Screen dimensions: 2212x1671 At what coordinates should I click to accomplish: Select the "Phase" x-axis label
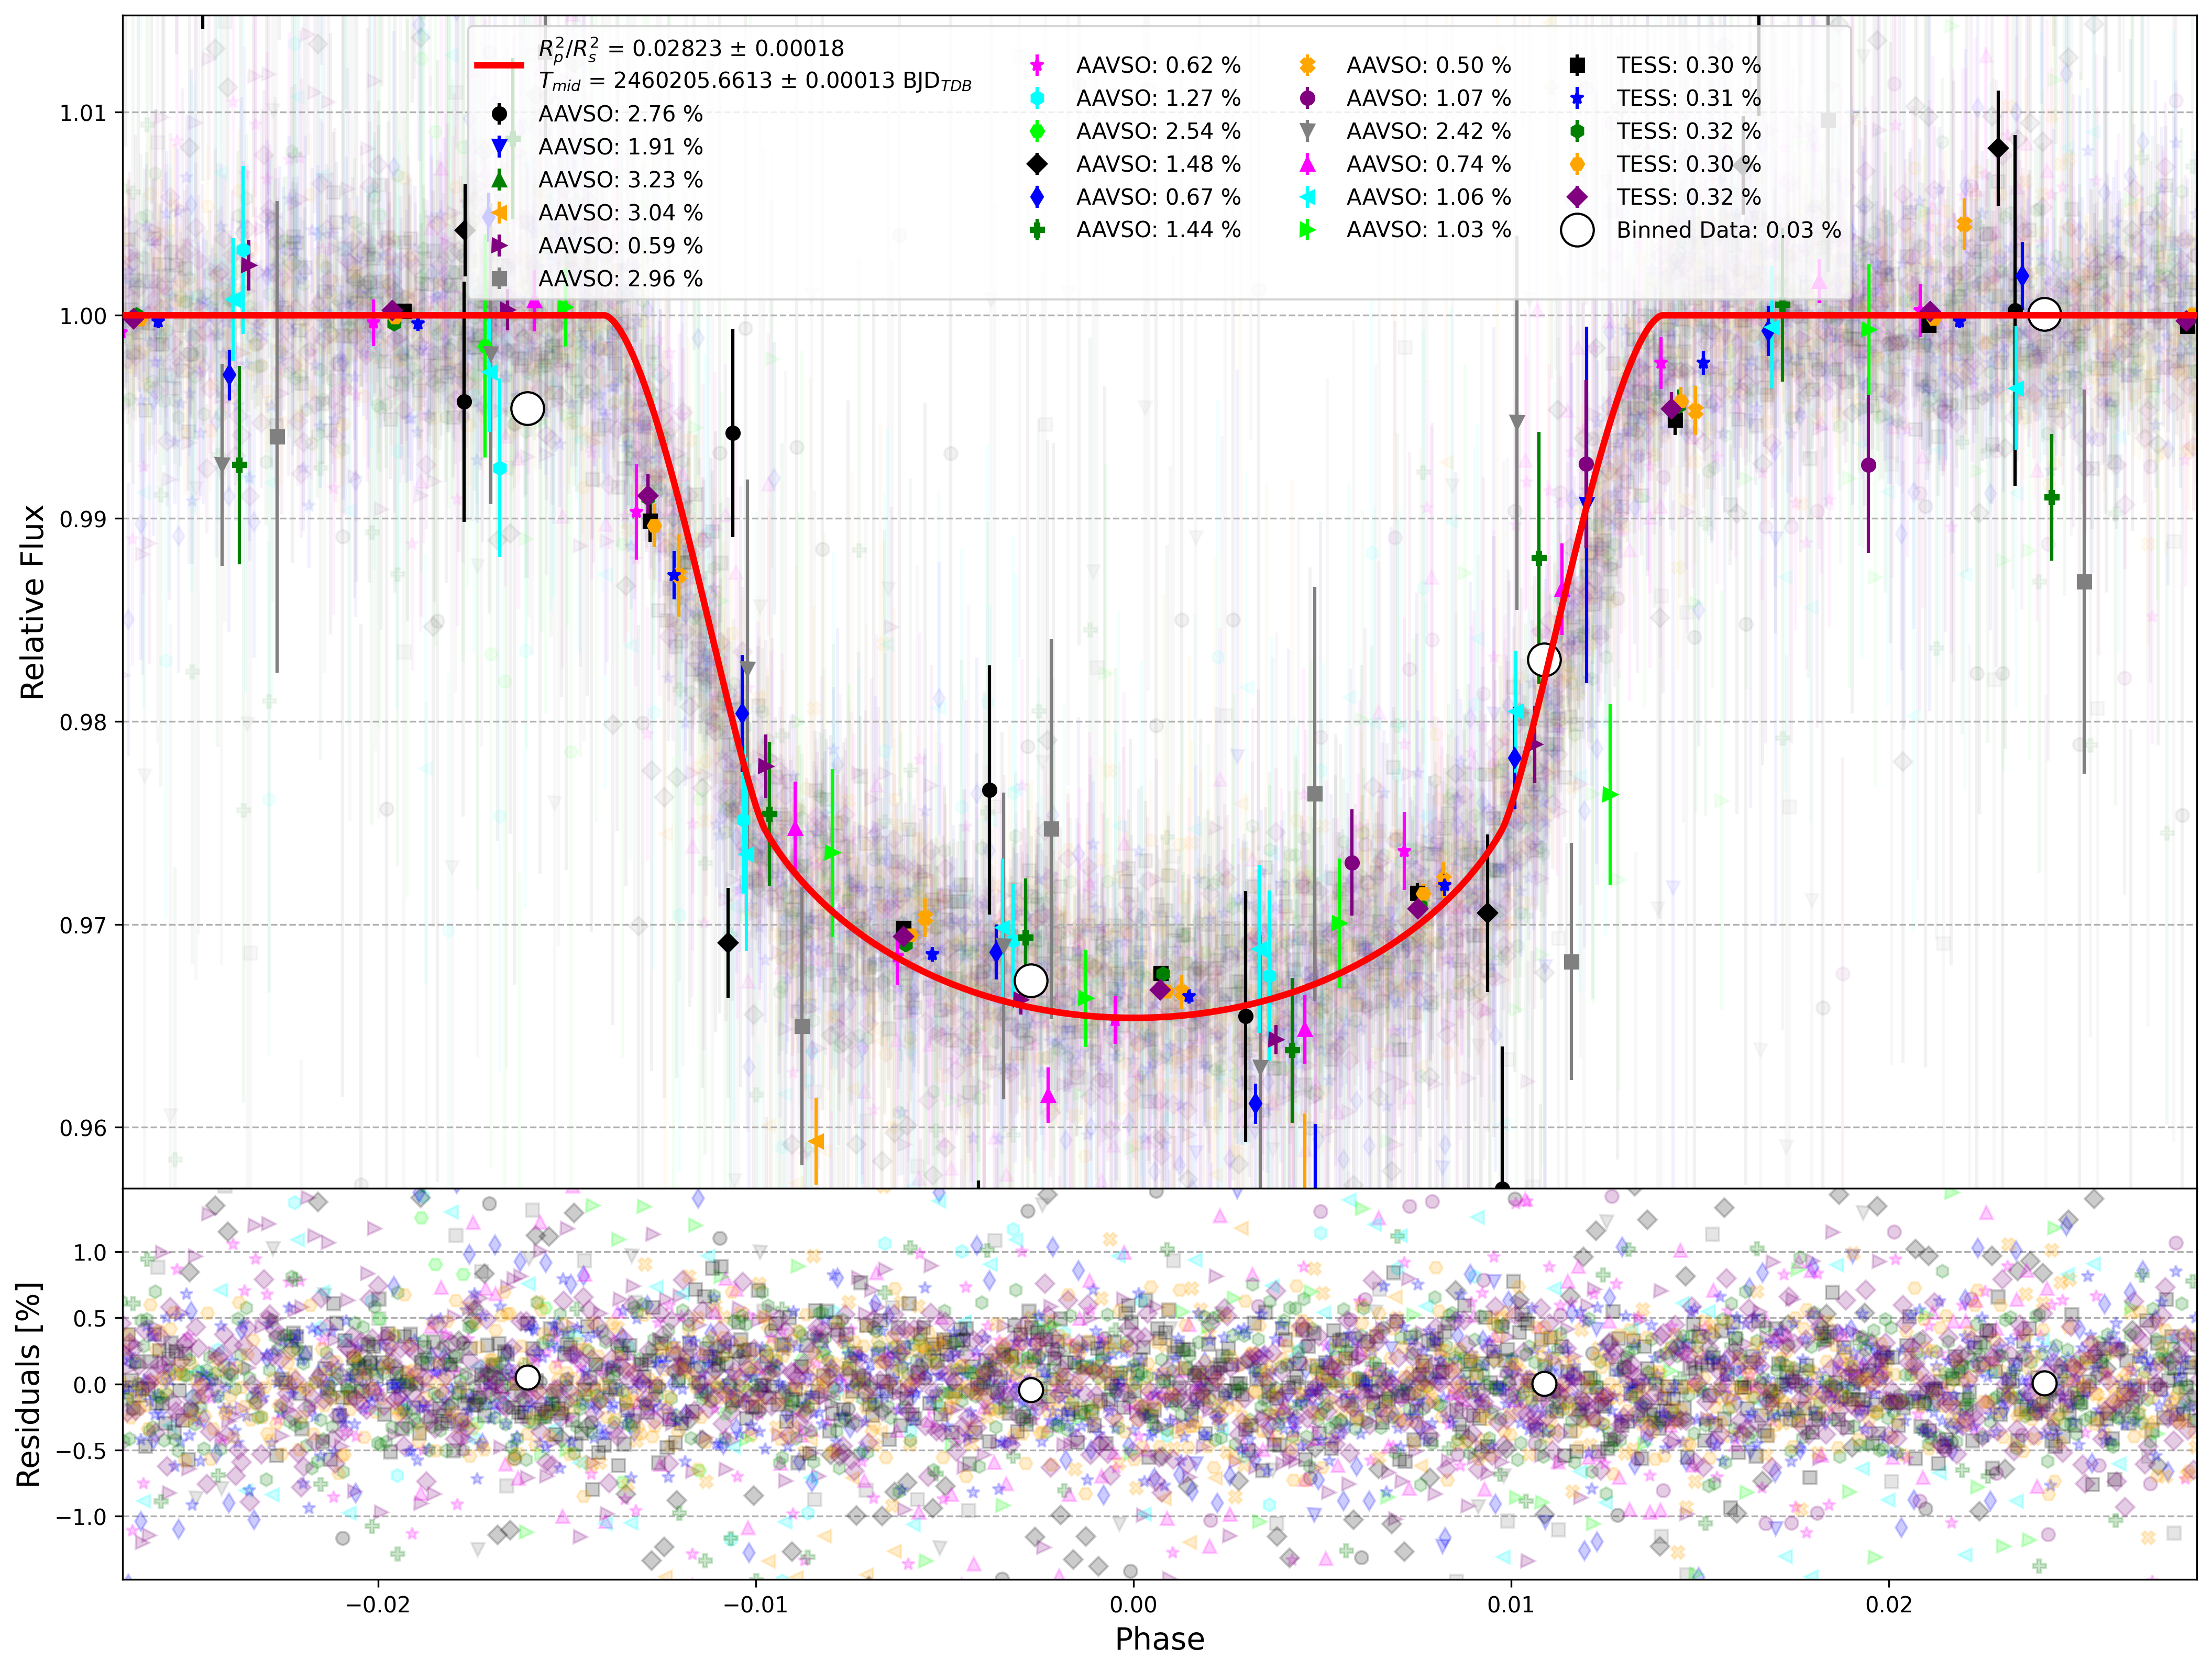pyautogui.click(x=1159, y=1639)
